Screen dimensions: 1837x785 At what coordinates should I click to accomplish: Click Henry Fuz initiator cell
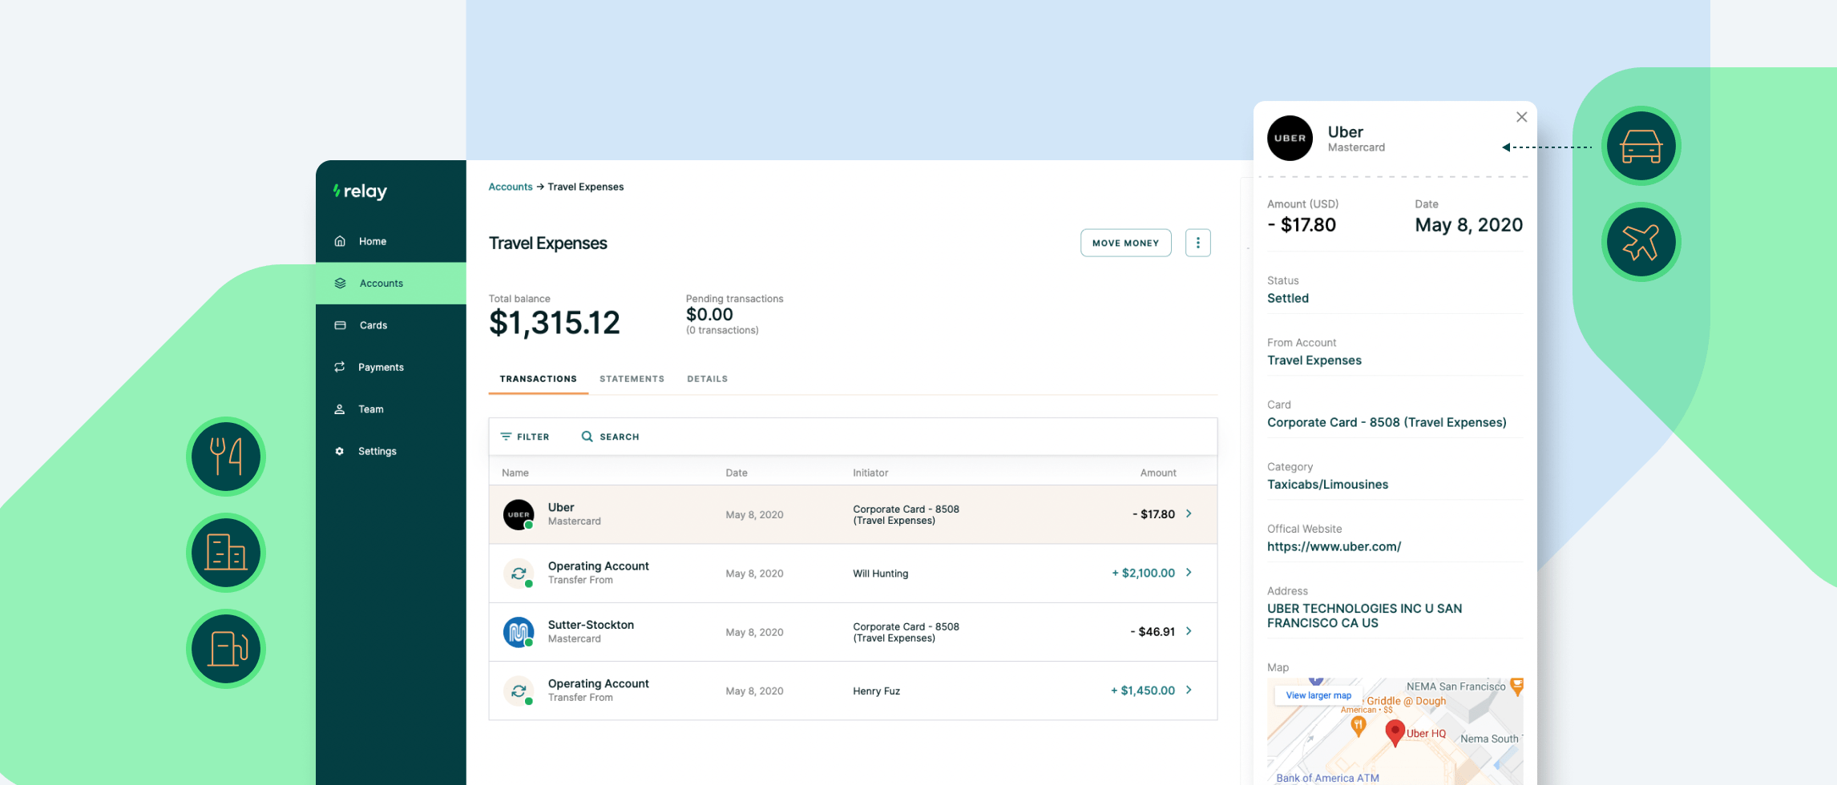(876, 691)
